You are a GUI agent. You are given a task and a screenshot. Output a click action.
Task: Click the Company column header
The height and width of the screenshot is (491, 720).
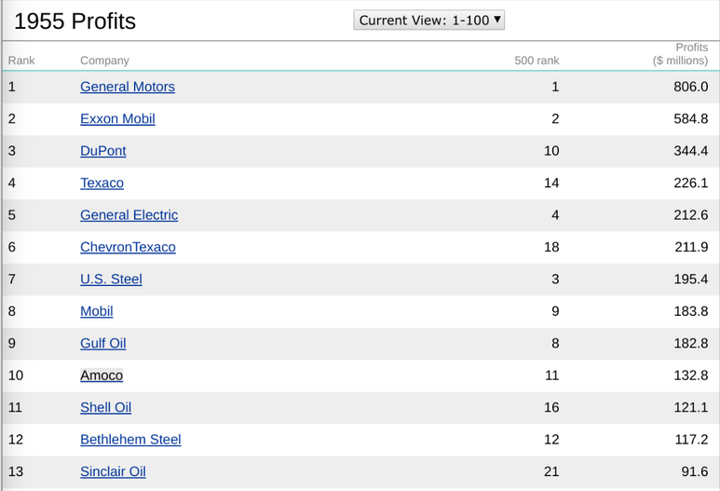click(x=104, y=61)
